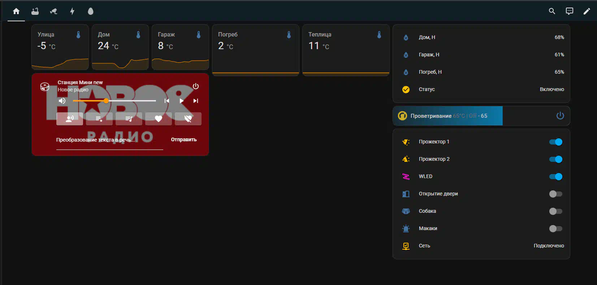
Task: Switch to the egg icon tab
Action: click(91, 11)
